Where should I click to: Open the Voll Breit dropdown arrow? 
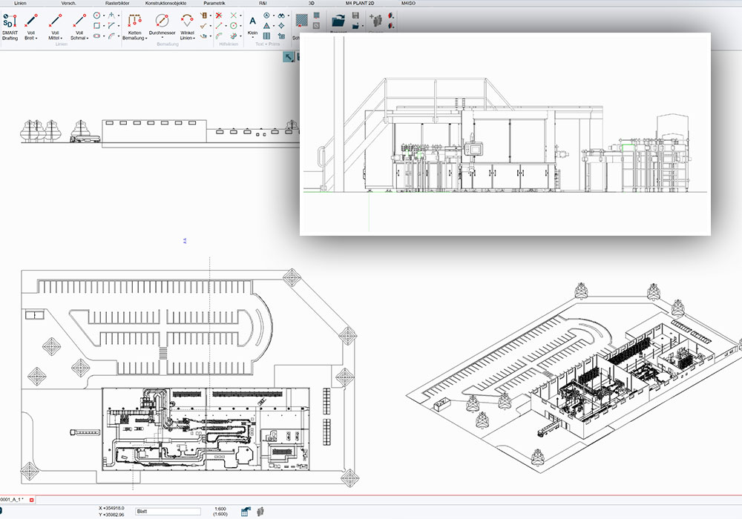coord(36,39)
